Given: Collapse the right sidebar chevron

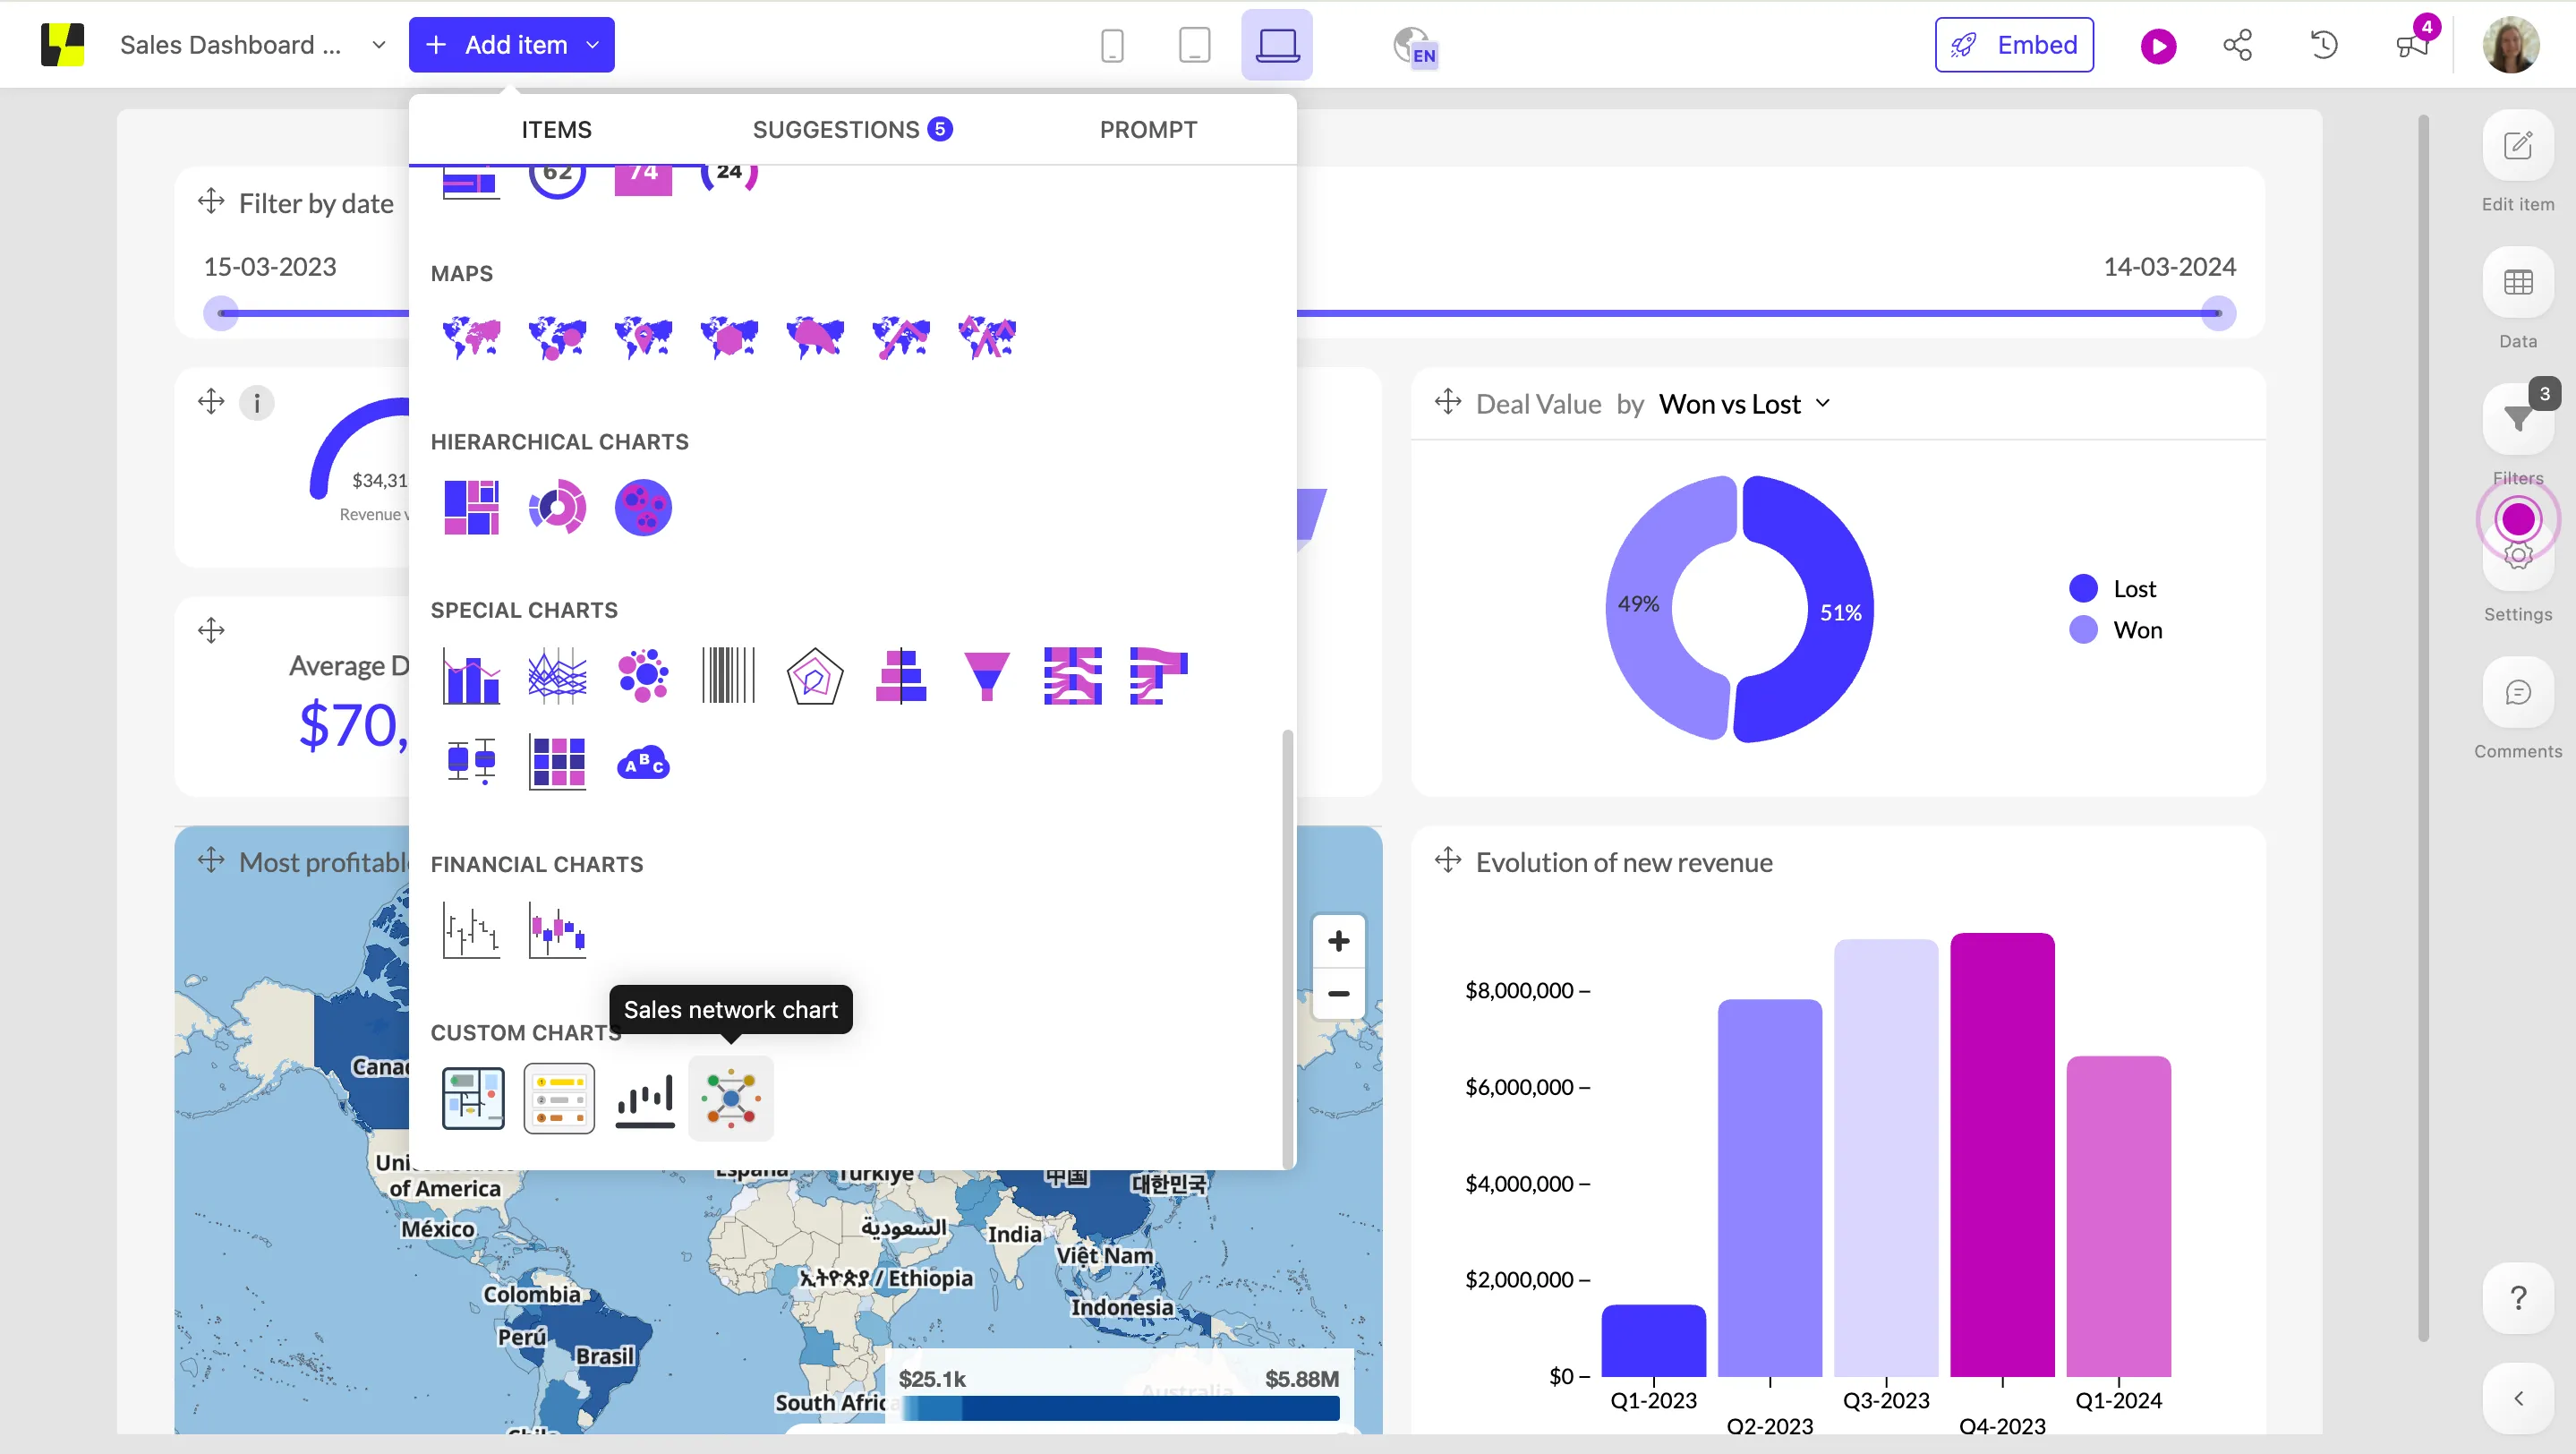Looking at the screenshot, I should click(2518, 1398).
